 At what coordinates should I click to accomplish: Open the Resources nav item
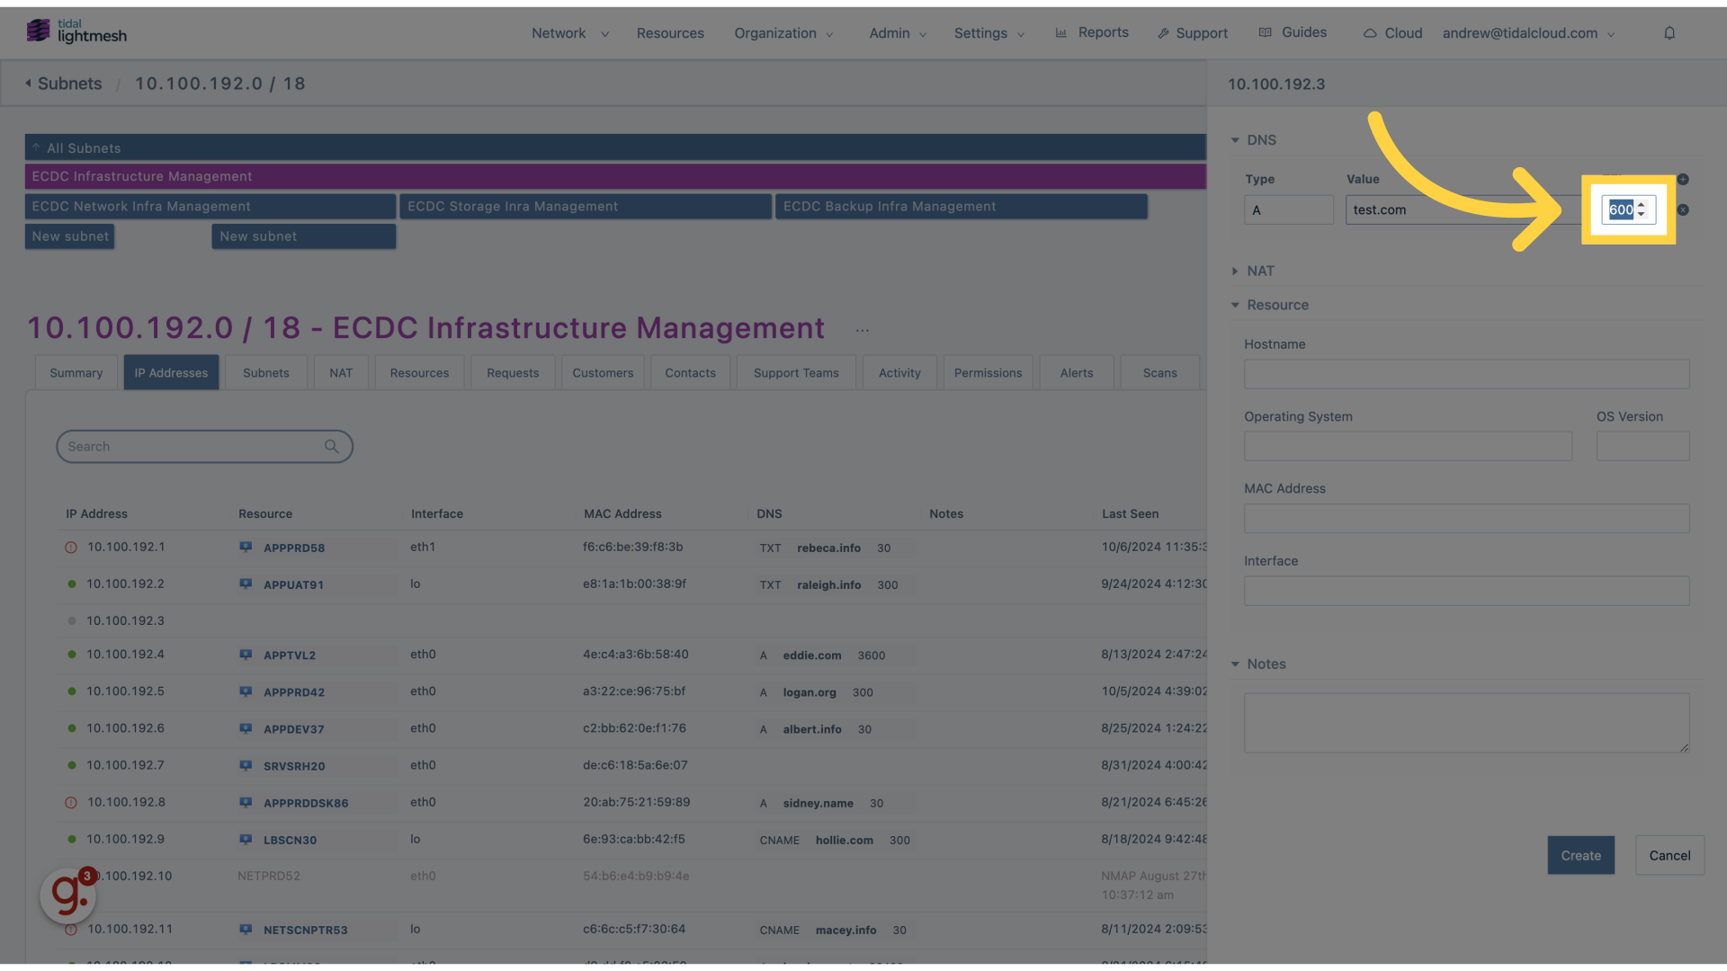[x=670, y=33]
